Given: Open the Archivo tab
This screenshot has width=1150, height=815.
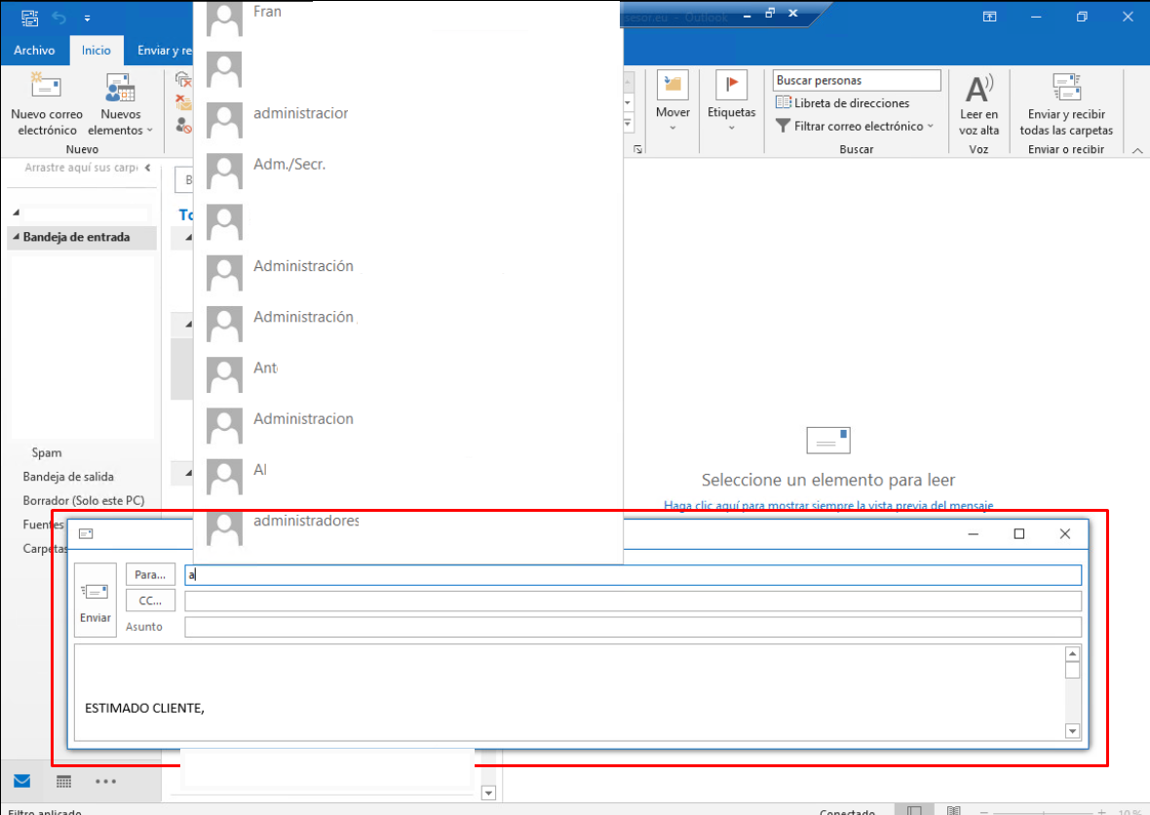Looking at the screenshot, I should coord(34,50).
